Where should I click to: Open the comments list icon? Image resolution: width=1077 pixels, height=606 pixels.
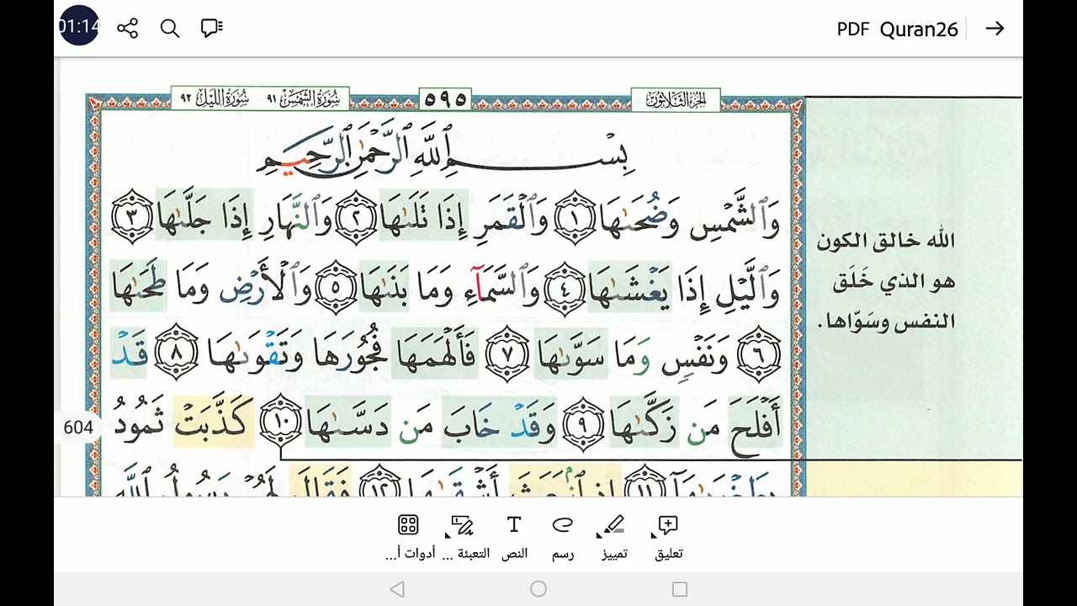point(212,29)
